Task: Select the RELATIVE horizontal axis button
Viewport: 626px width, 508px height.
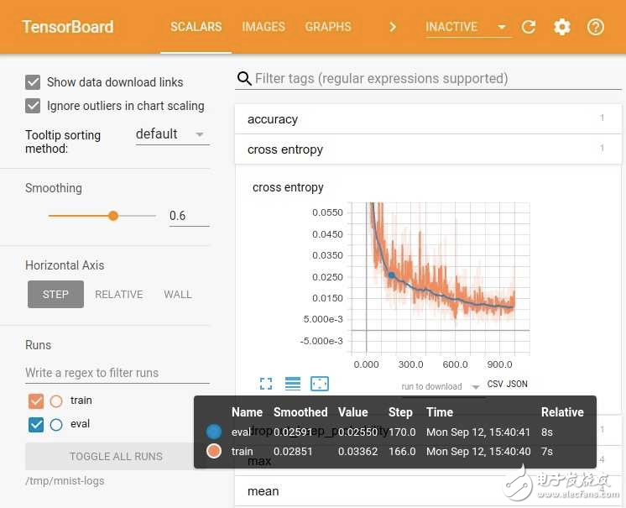Action: pyautogui.click(x=118, y=295)
